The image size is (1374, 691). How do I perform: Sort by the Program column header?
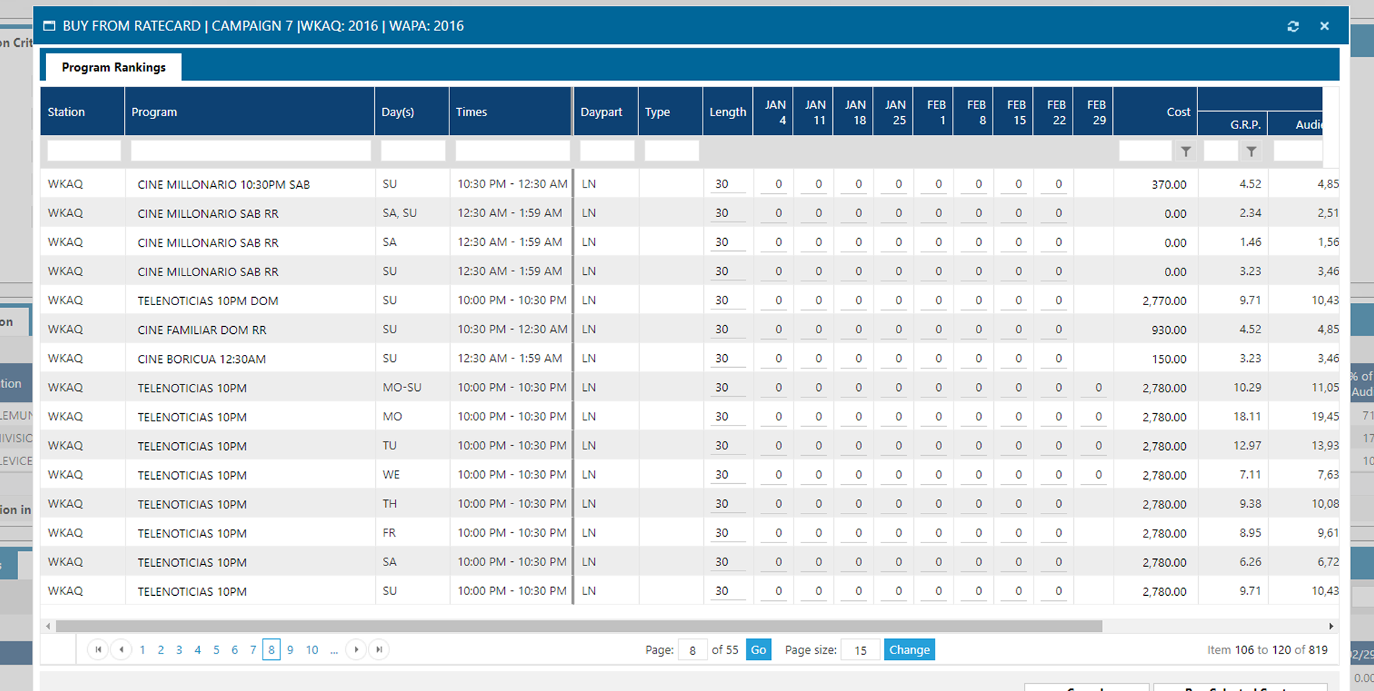point(154,112)
